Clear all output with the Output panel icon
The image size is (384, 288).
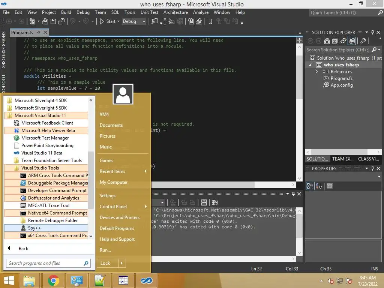pyautogui.click(x=204, y=202)
